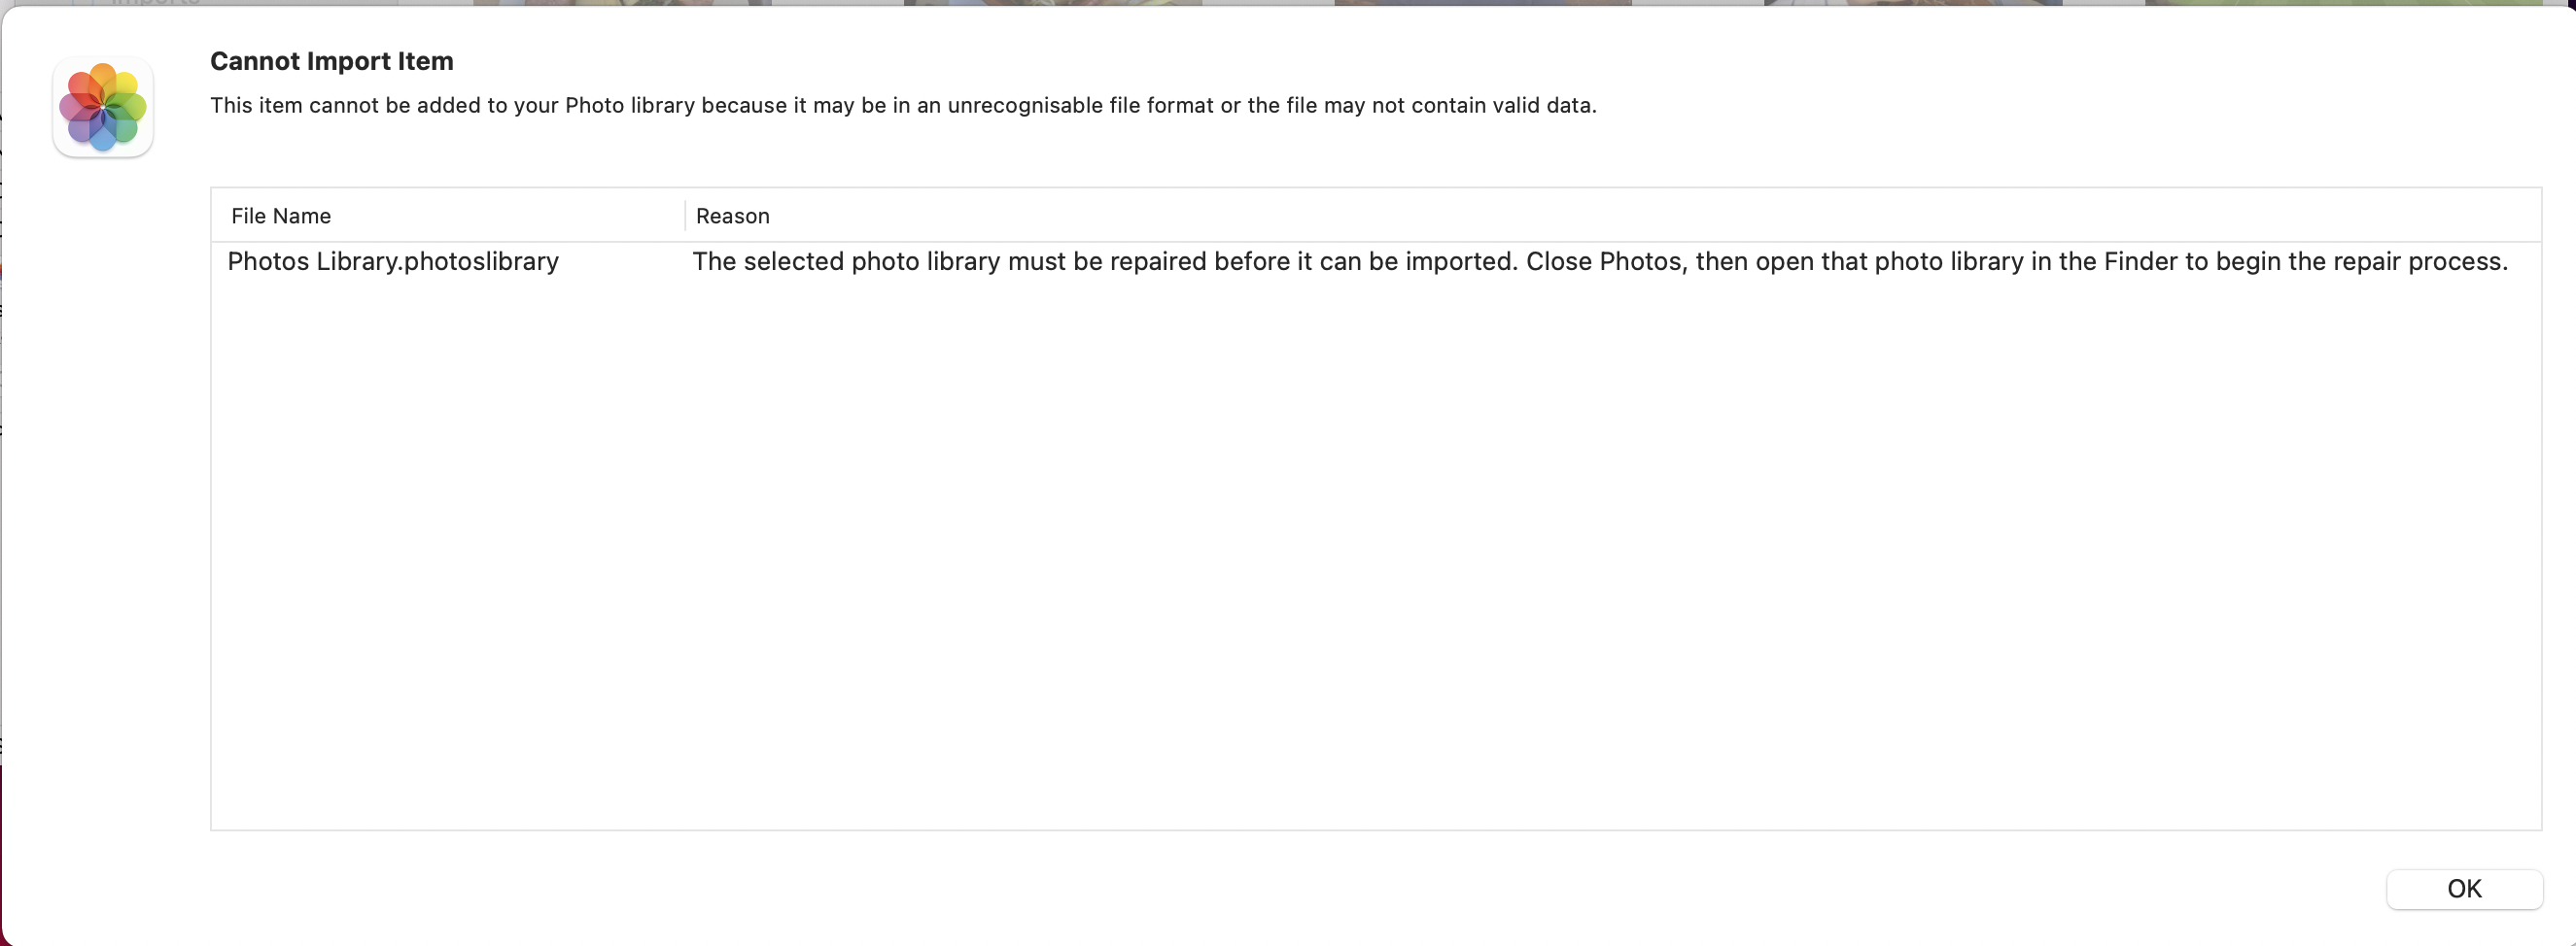Screen dimensions: 2576x946
Task: Click the Cannot Import Item heading
Action: [x=331, y=61]
